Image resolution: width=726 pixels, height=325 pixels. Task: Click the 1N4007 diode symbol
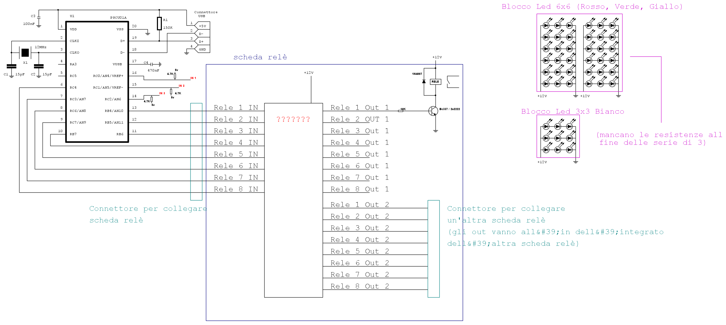click(424, 82)
